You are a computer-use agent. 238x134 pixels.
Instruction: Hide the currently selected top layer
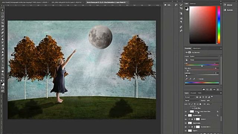click(x=186, y=112)
